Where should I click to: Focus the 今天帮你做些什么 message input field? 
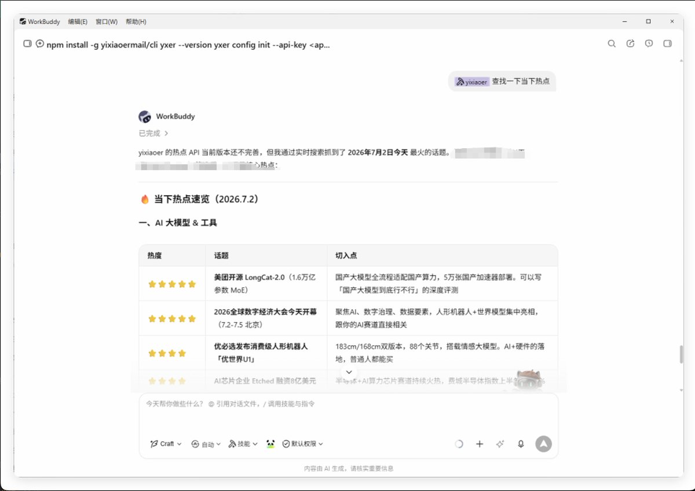click(349, 413)
